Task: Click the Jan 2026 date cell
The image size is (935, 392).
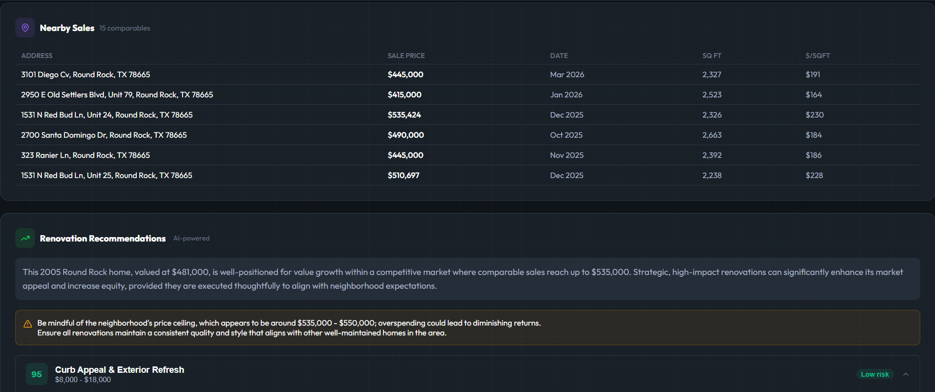Action: tap(566, 94)
